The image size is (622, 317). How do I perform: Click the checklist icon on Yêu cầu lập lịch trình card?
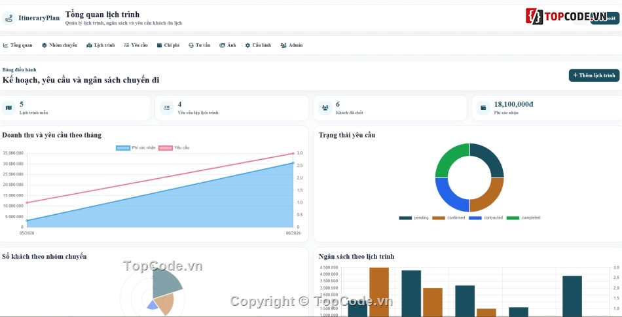[166, 108]
